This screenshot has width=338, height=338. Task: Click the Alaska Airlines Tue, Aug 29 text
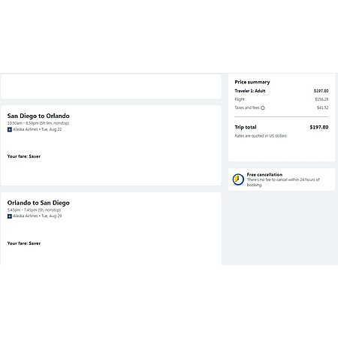point(38,216)
